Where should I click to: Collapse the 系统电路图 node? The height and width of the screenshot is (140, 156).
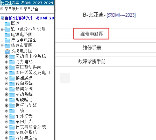point(2,51)
